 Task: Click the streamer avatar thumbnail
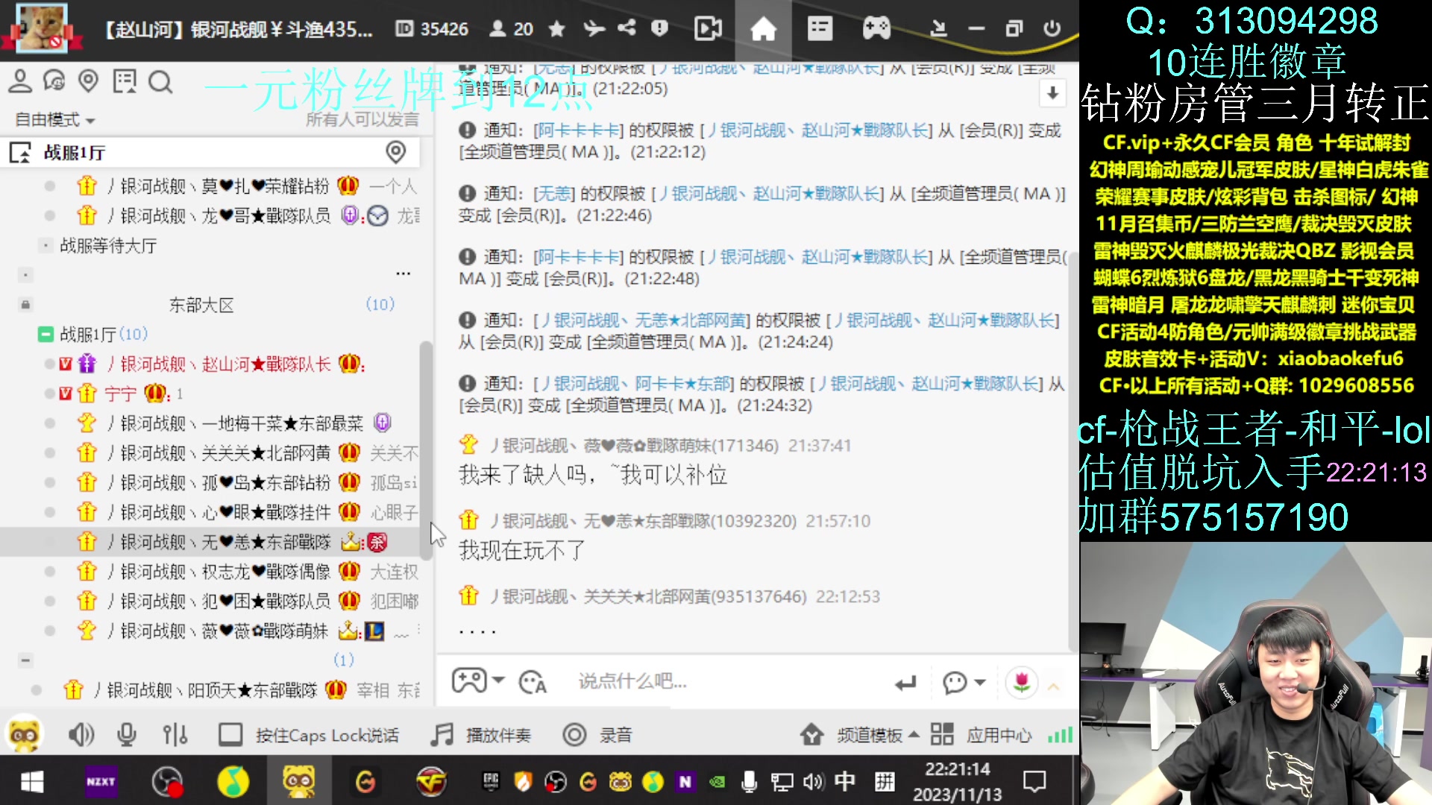tap(42, 28)
